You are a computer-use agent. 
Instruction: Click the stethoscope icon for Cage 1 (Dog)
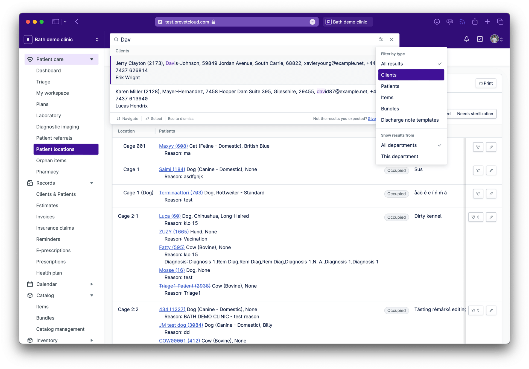point(478,194)
